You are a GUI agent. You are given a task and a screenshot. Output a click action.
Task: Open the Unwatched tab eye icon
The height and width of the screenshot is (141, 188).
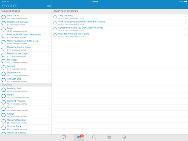tap(79, 137)
